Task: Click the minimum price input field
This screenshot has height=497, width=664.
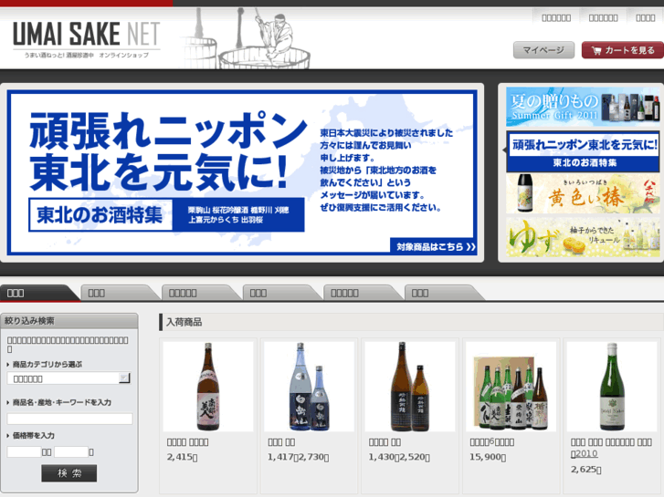Action: click(x=24, y=451)
